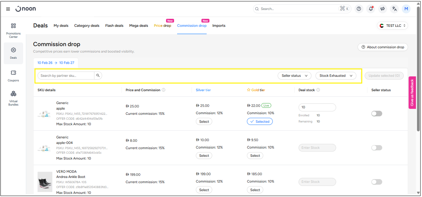Image resolution: width=422 pixels, height=197 pixels.
Task: Open Virtual Bundles in sidebar
Action: tap(13, 98)
